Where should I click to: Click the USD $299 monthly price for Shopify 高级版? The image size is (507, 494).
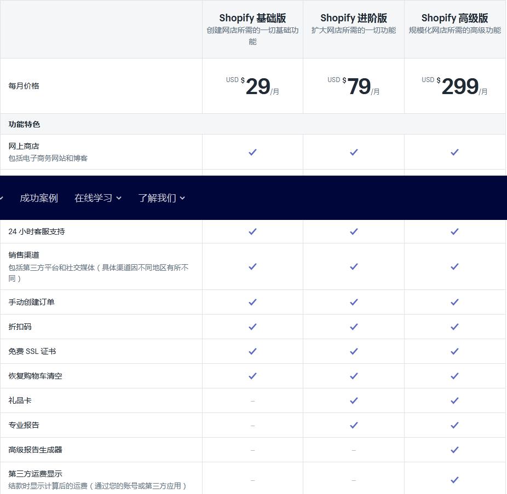point(454,86)
